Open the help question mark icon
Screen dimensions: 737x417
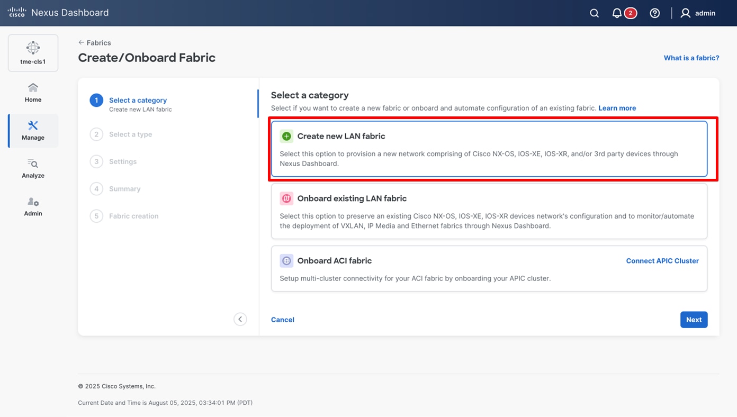click(655, 13)
